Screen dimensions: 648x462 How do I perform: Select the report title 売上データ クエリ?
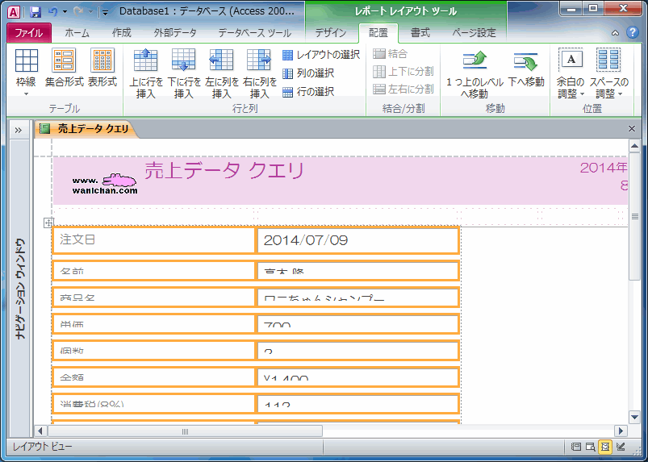(224, 170)
